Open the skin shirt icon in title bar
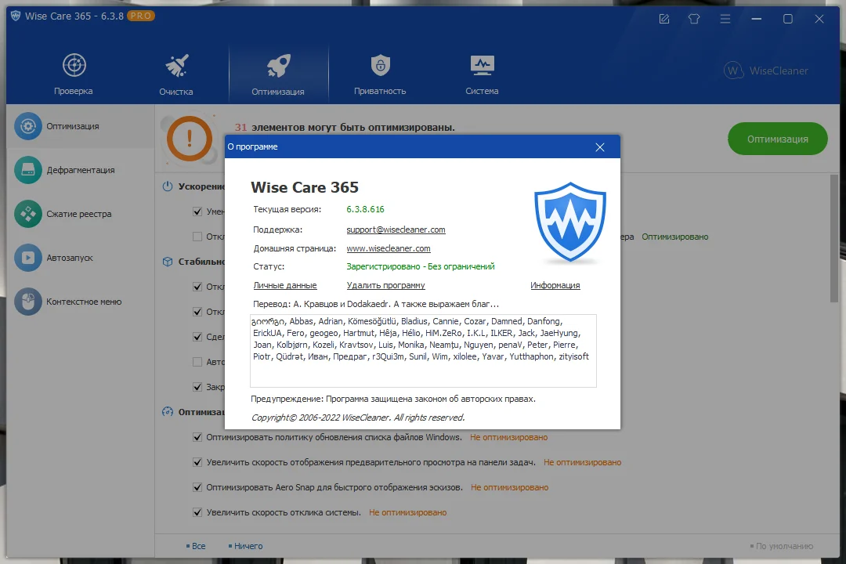This screenshot has width=846, height=564. pyautogui.click(x=694, y=19)
